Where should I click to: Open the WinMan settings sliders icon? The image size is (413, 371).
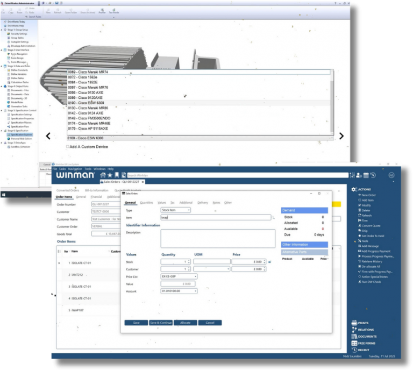coord(352,175)
